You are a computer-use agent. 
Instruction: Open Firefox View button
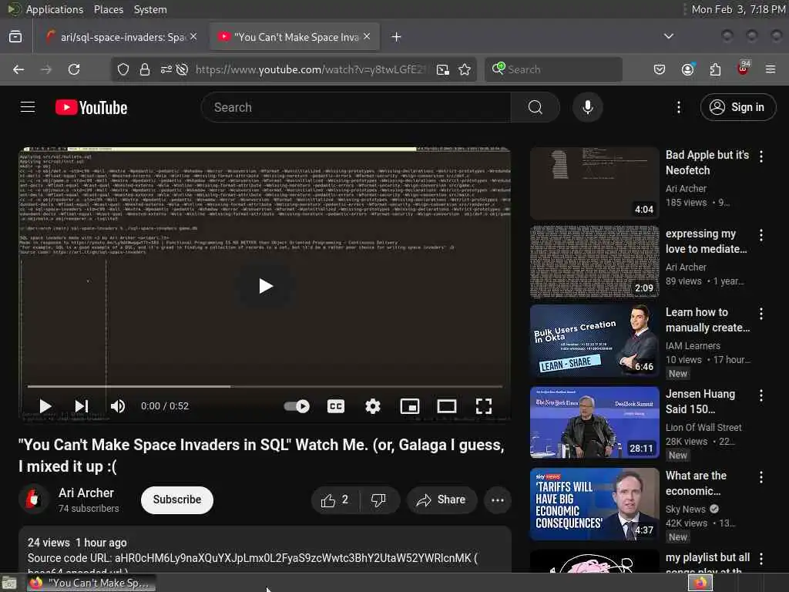point(15,37)
